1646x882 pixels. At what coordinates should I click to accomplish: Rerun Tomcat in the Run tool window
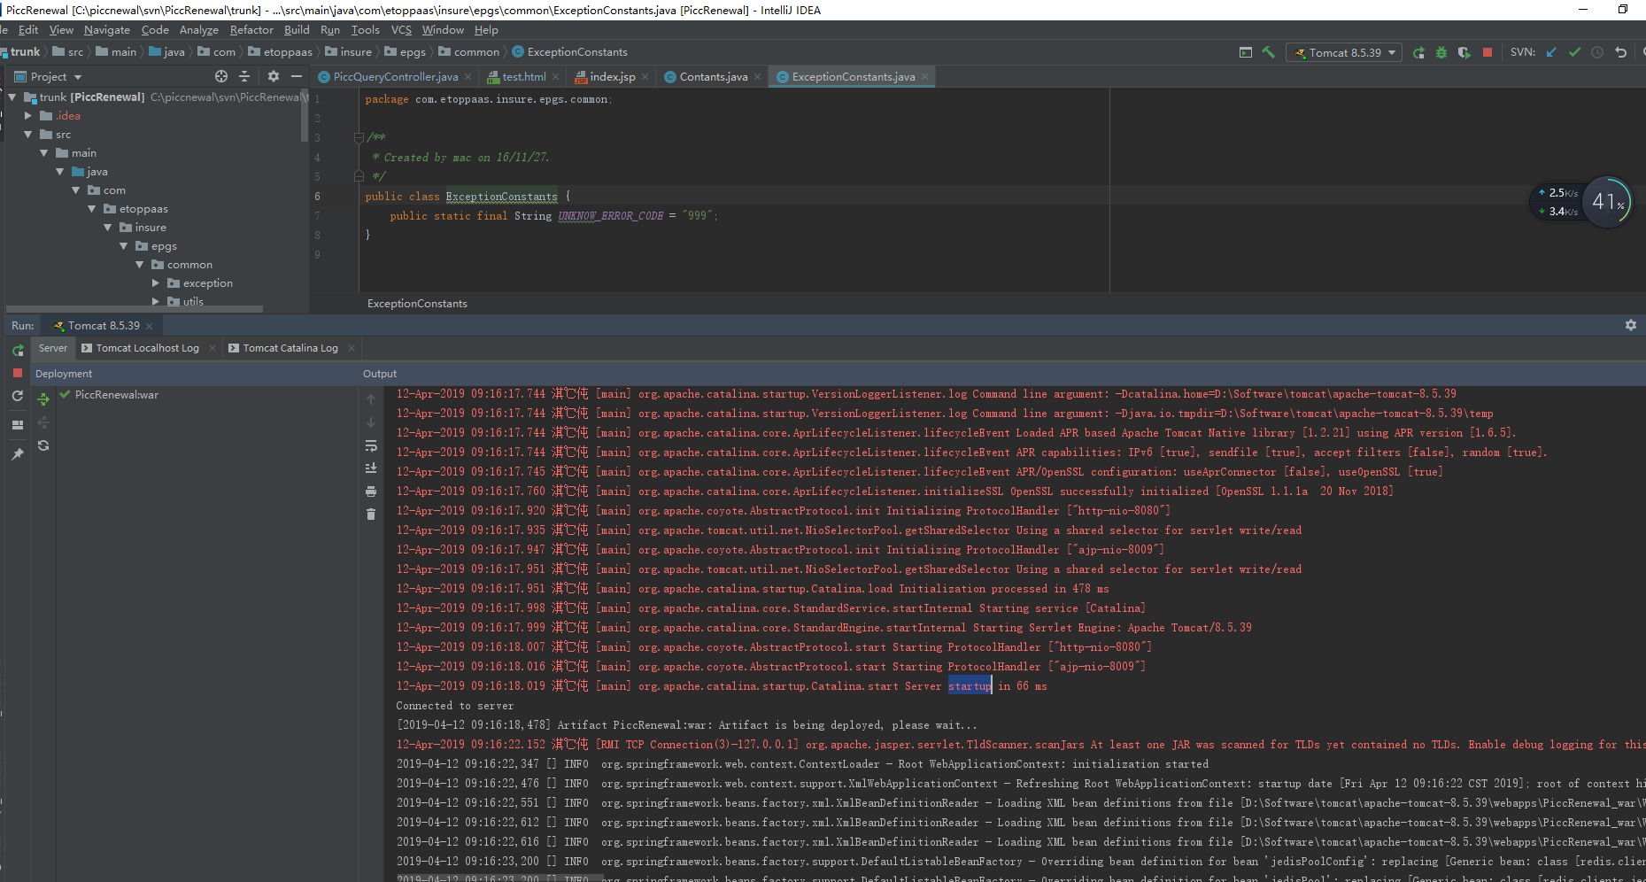18,351
